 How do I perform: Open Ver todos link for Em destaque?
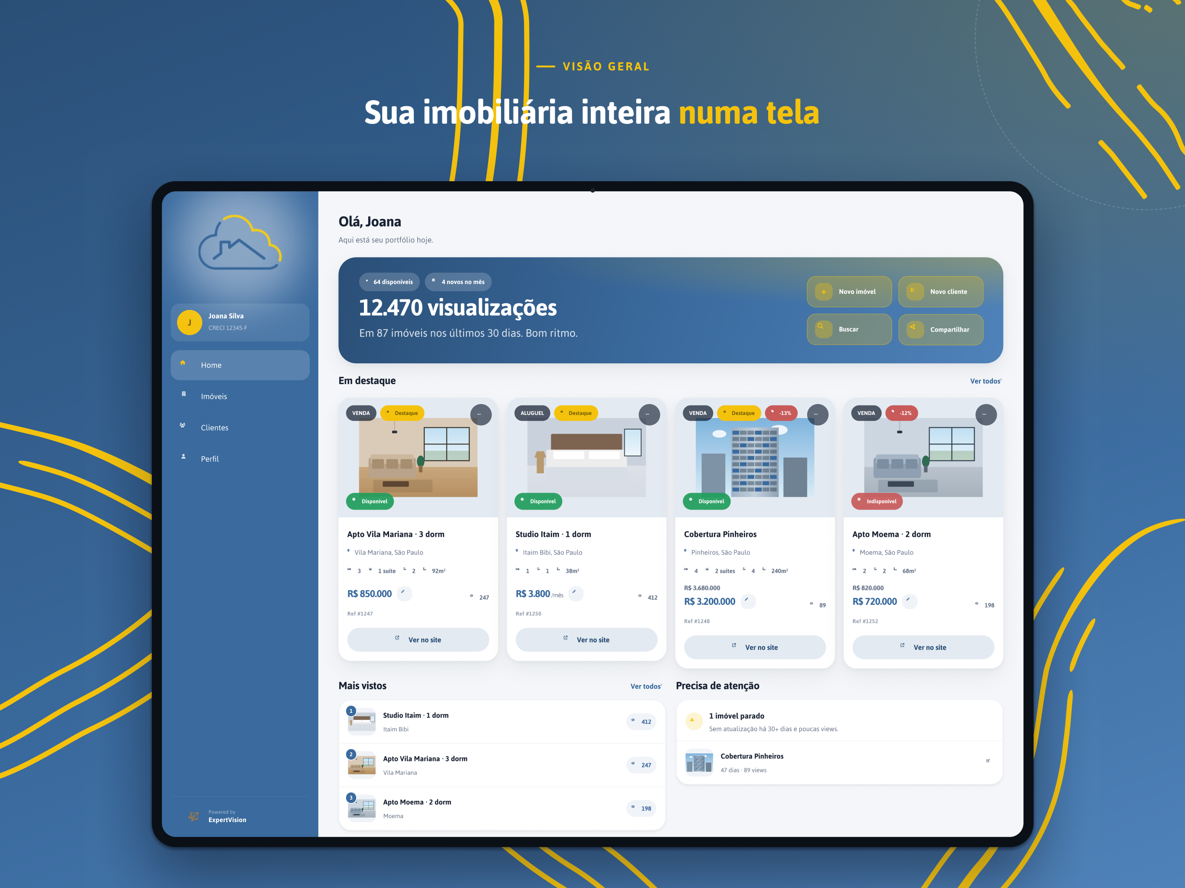[x=986, y=381]
